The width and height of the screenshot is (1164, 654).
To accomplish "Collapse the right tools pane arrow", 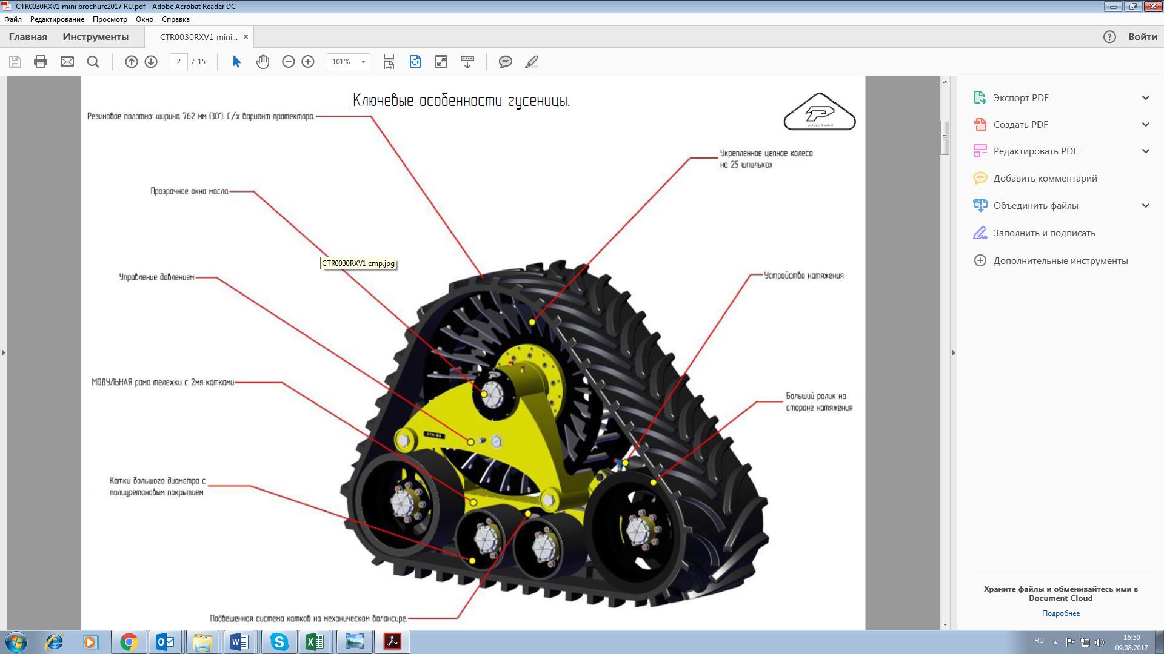I will pos(953,352).
